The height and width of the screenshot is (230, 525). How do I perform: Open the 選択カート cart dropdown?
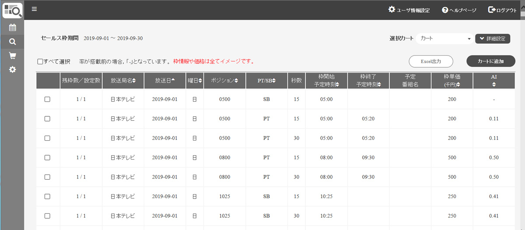tap(444, 38)
